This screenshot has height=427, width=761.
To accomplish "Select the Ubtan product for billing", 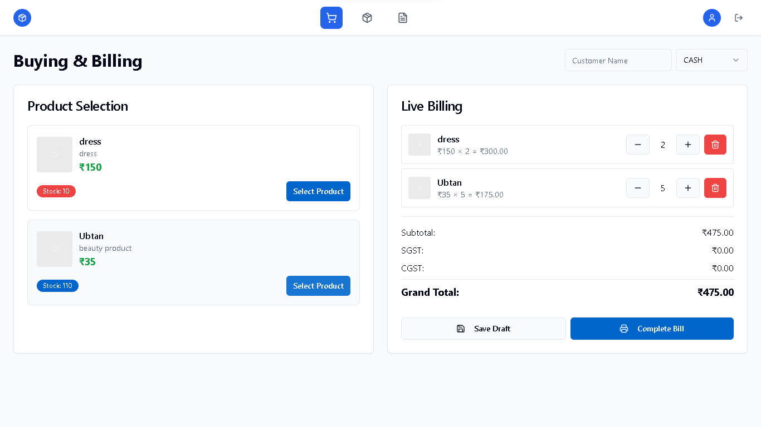I will pos(318,285).
